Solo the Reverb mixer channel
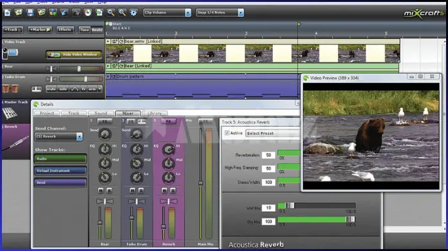This screenshot has width=448, height=251. point(173,190)
